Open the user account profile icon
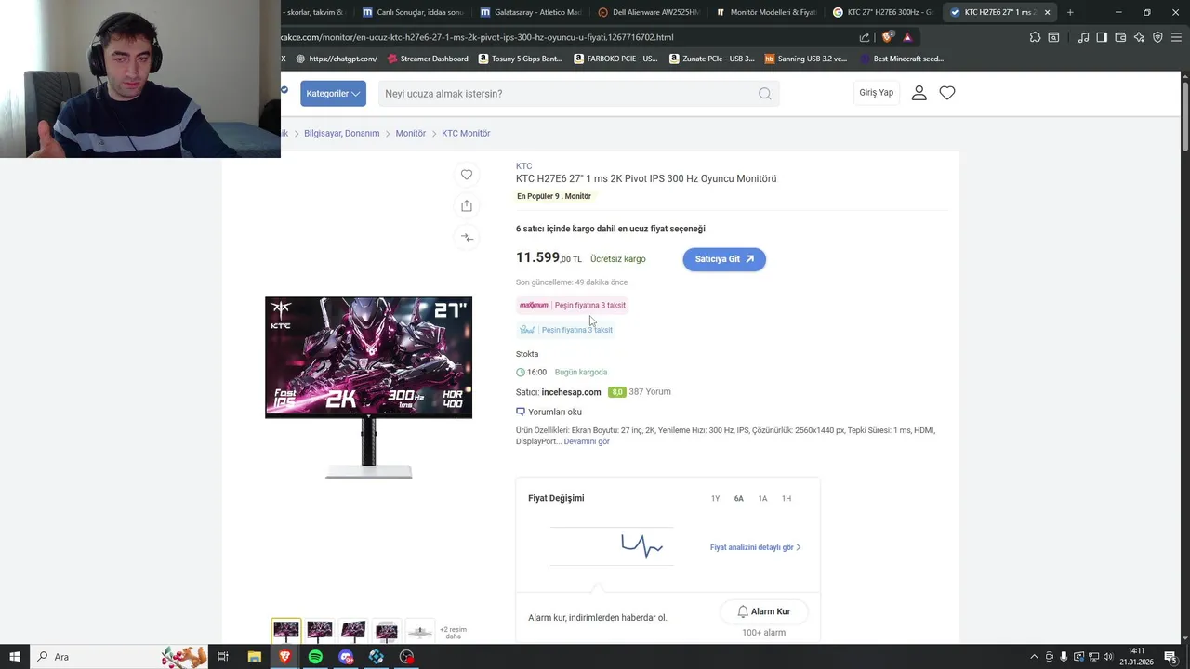The height and width of the screenshot is (669, 1190). [919, 93]
